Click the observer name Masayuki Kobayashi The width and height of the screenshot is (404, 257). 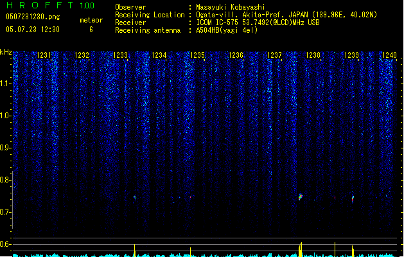(x=231, y=7)
